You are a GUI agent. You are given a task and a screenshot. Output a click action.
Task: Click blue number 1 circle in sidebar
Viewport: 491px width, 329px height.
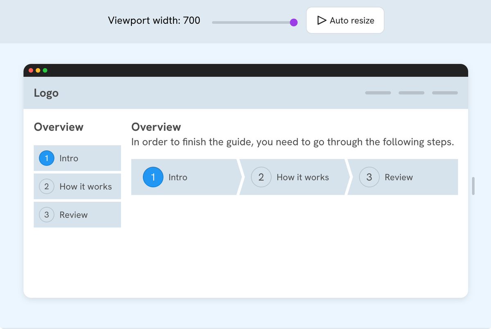pyautogui.click(x=47, y=158)
